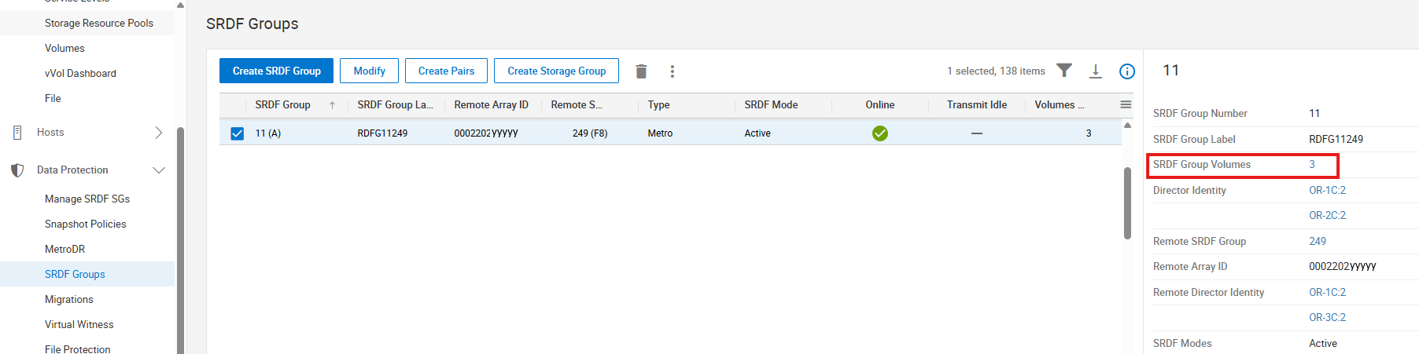Click the Create Storage Group button
Screen dimensions: 1419x354
[556, 71]
